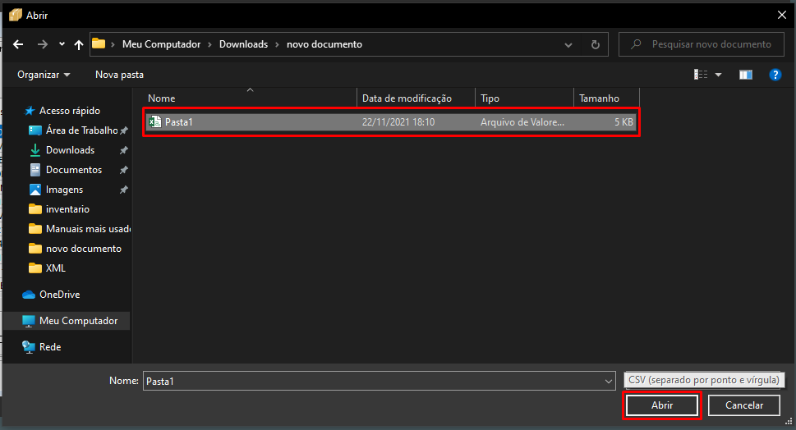796x430 pixels.
Task: Go forward using the right arrow
Action: click(43, 44)
